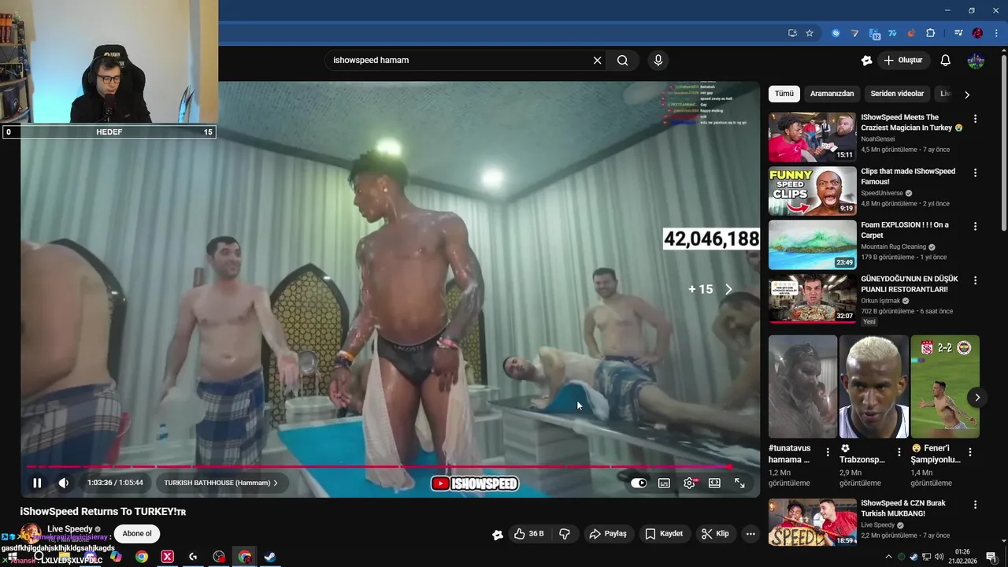Toggle the autoplay switch in player controls

(639, 483)
